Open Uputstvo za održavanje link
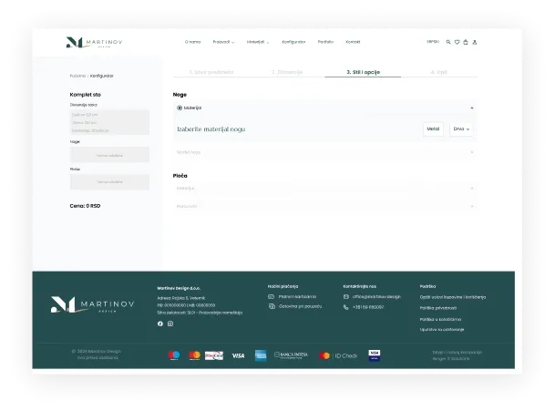Image resolution: width=555 pixels, height=411 pixels. click(442, 330)
